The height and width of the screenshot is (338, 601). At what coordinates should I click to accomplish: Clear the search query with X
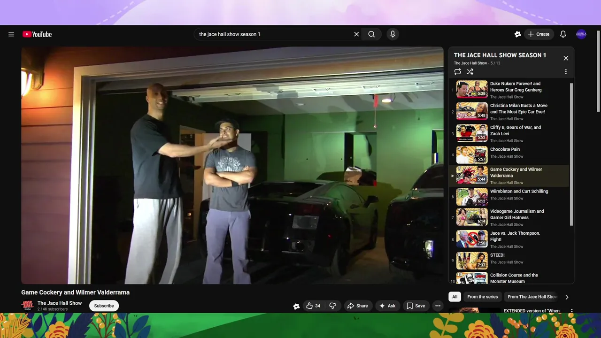(x=356, y=34)
